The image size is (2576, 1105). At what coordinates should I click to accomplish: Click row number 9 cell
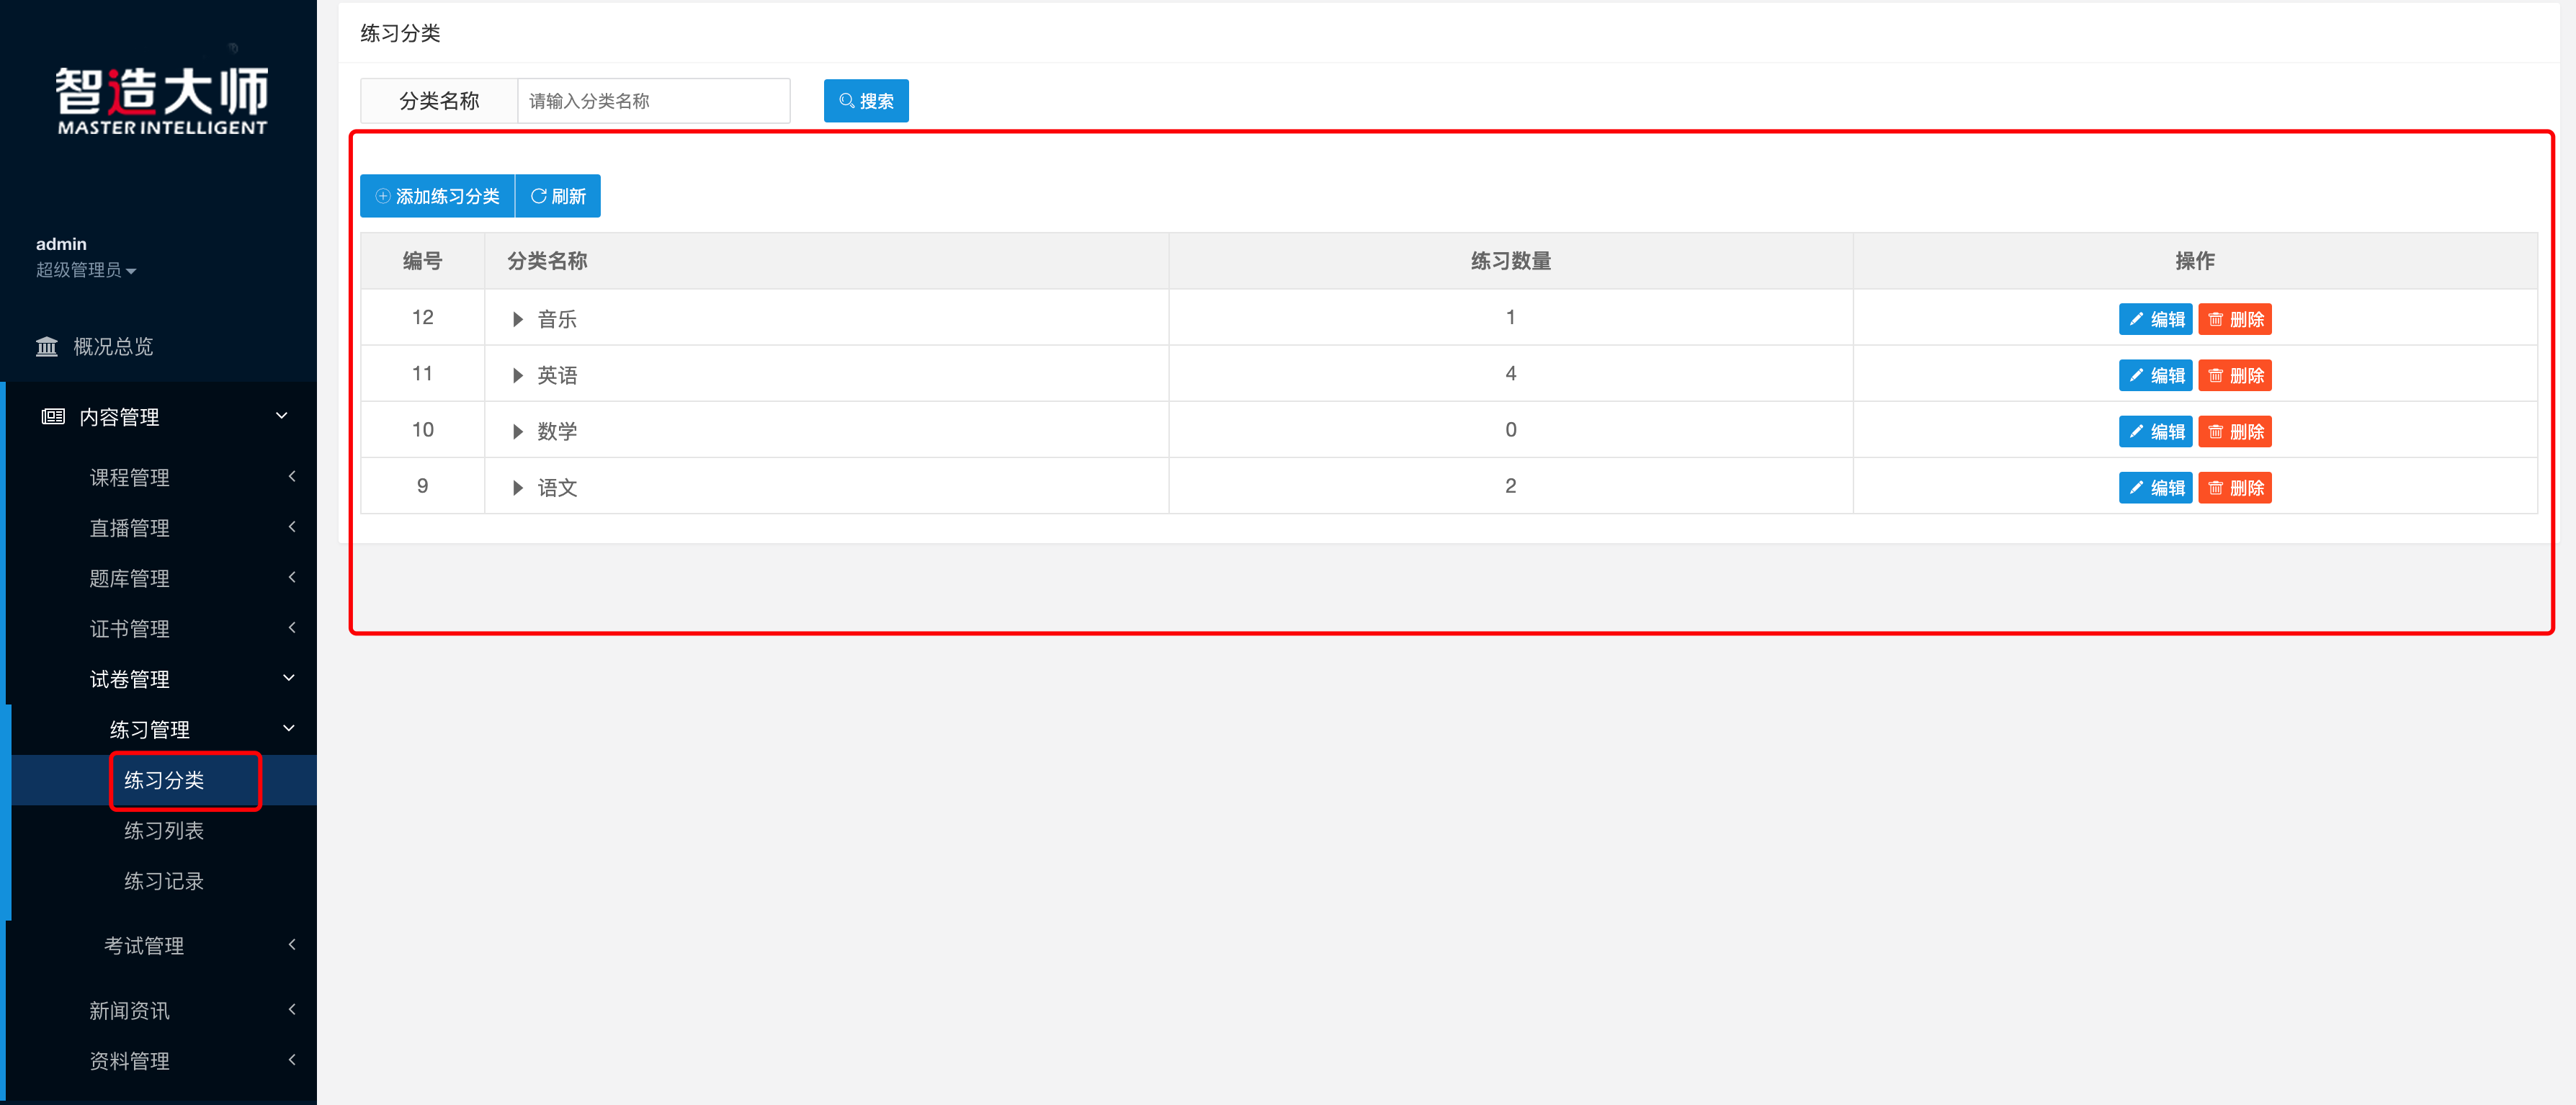coord(422,485)
